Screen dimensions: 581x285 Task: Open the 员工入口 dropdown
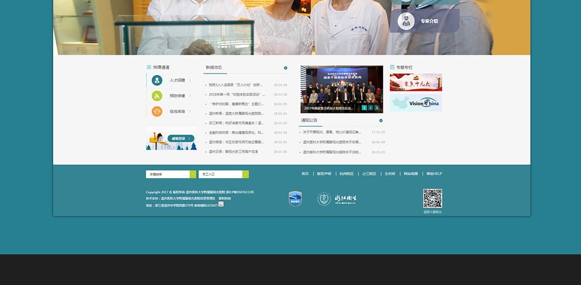coord(245,174)
